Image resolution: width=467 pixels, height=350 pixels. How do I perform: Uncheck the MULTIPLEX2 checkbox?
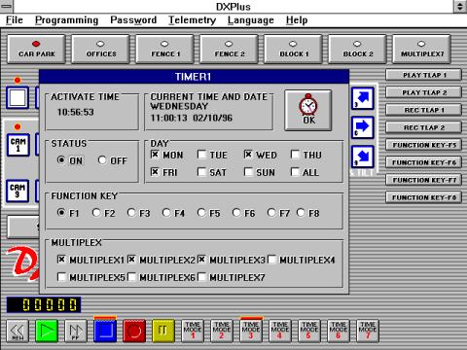point(131,260)
